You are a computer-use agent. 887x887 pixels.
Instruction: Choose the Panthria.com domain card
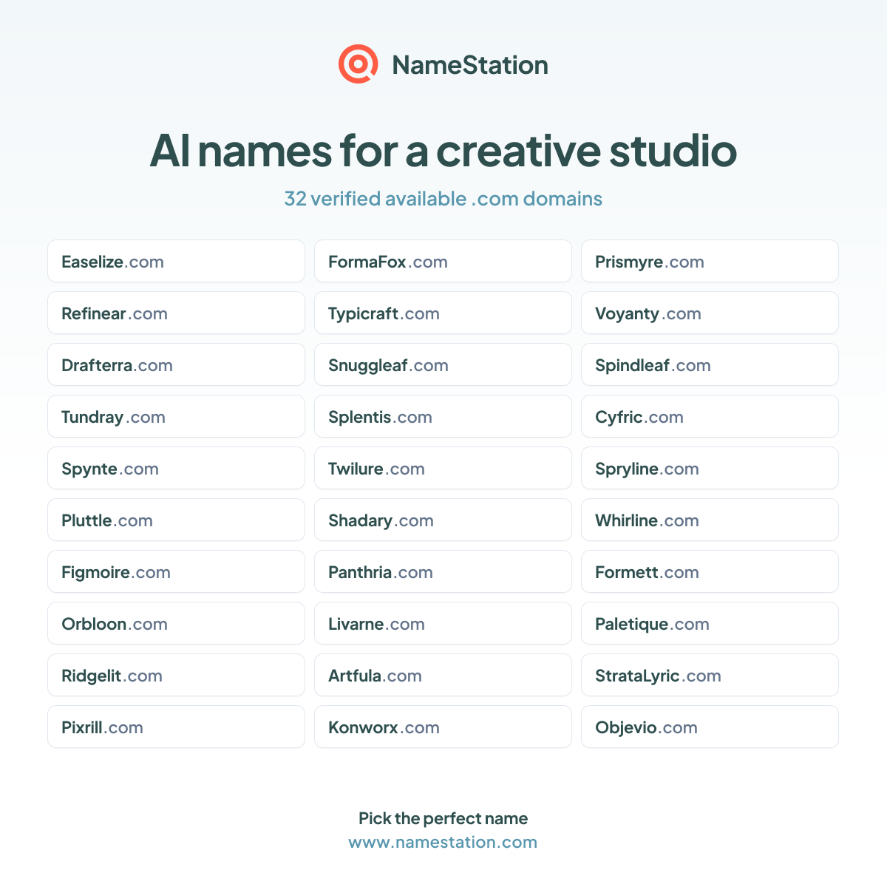[443, 571]
